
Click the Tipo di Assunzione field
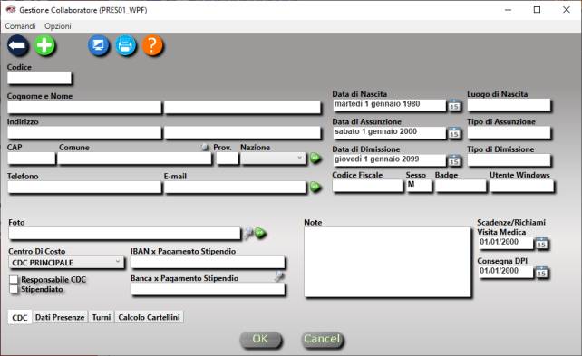pos(509,132)
